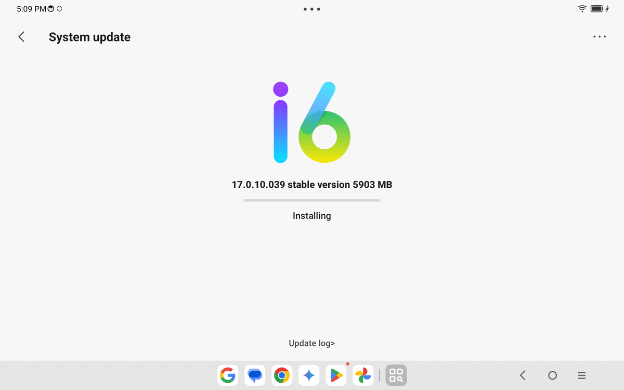The width and height of the screenshot is (624, 390).
Task: Tap the 17.0.10.039 version text
Action: coord(311,185)
